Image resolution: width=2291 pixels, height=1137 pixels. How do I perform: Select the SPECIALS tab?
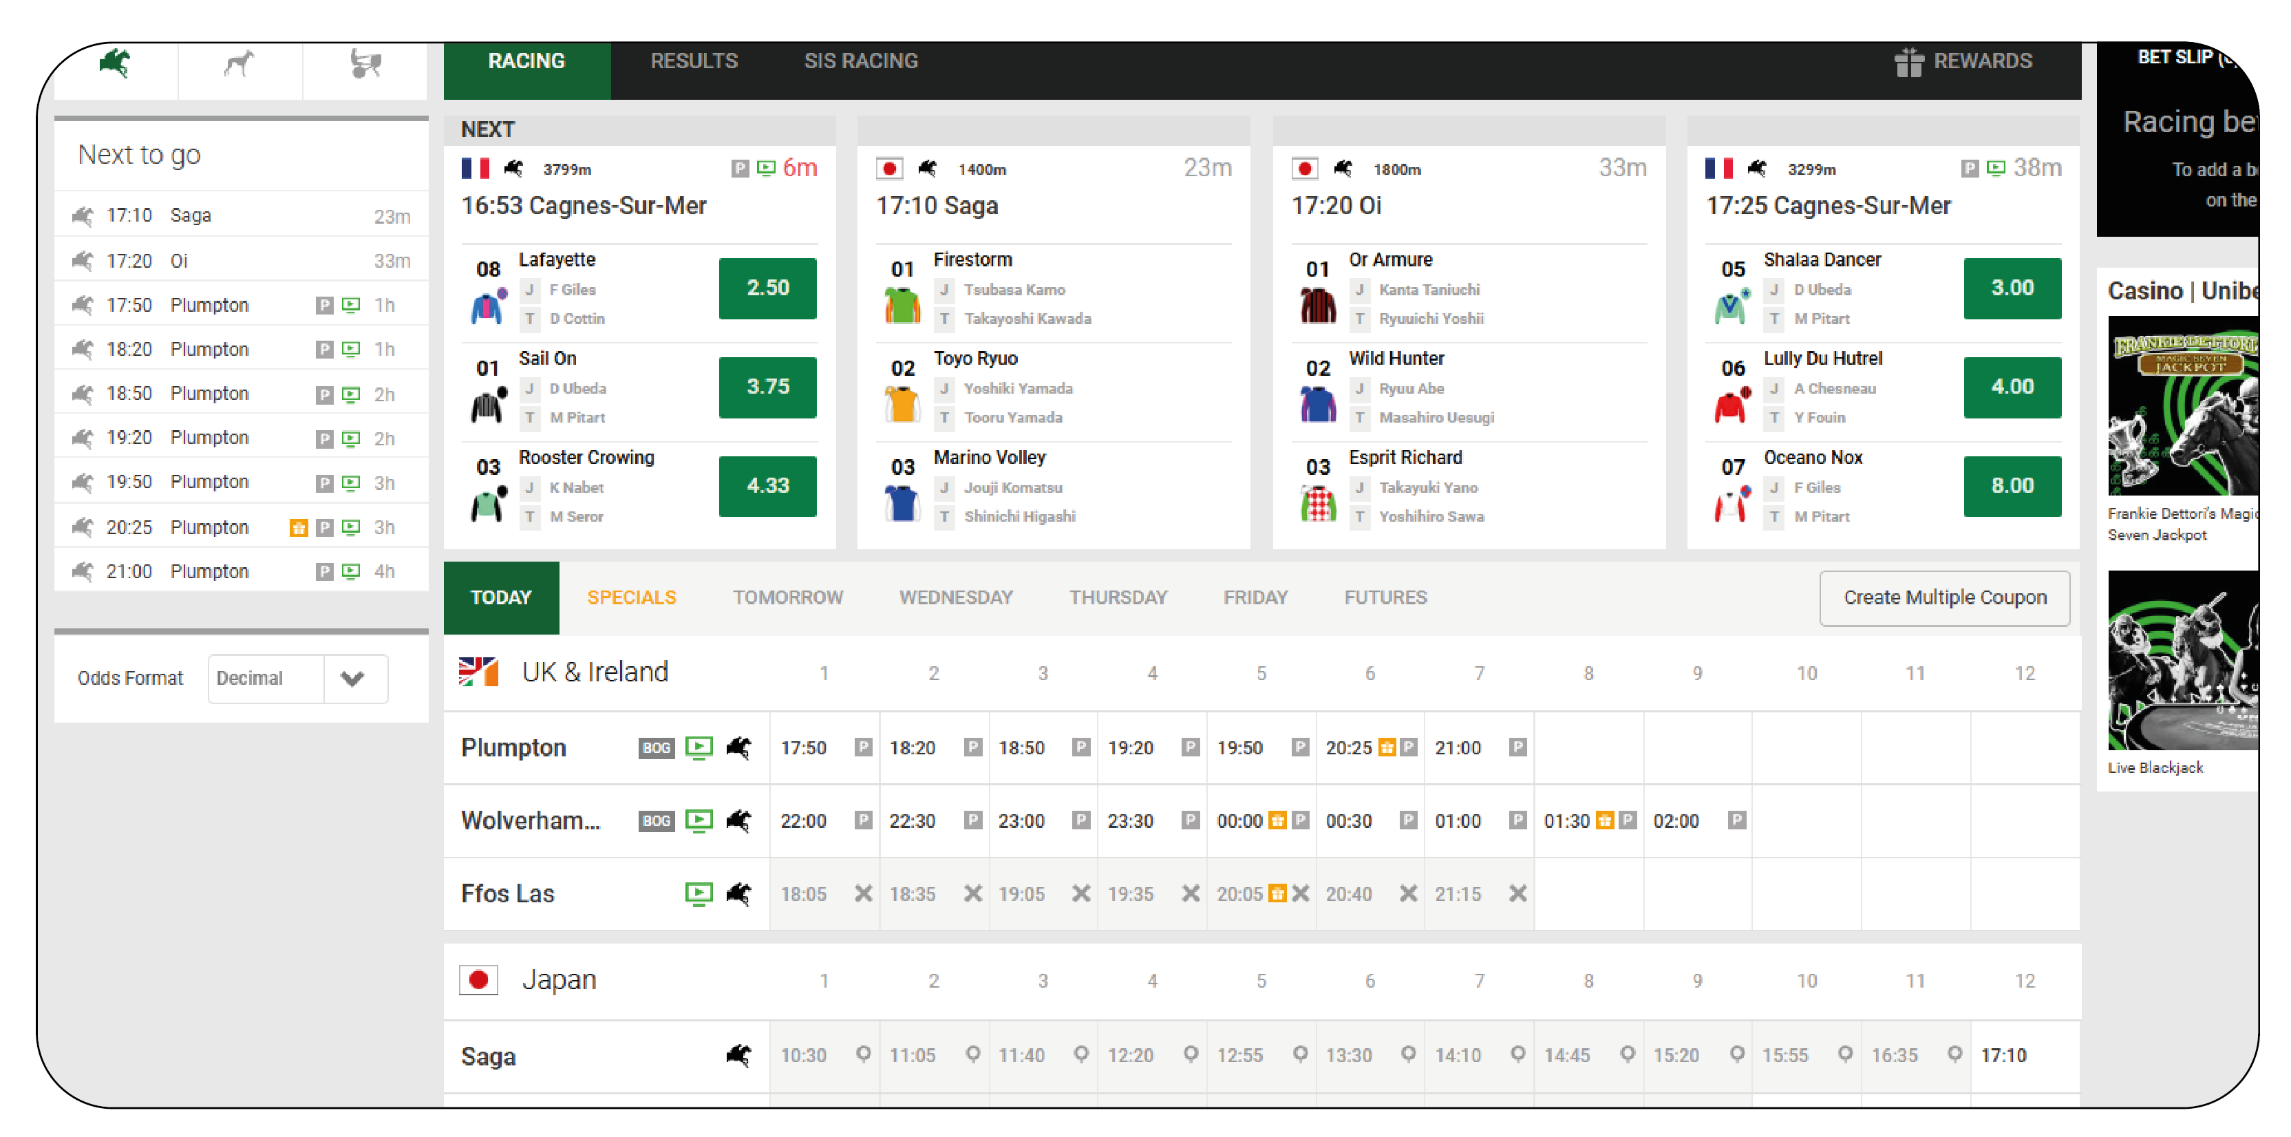coord(632,598)
